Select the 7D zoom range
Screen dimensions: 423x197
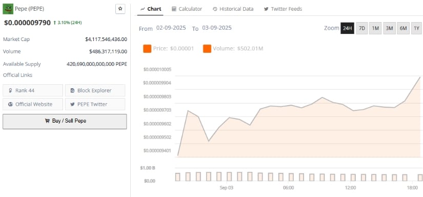(362, 28)
